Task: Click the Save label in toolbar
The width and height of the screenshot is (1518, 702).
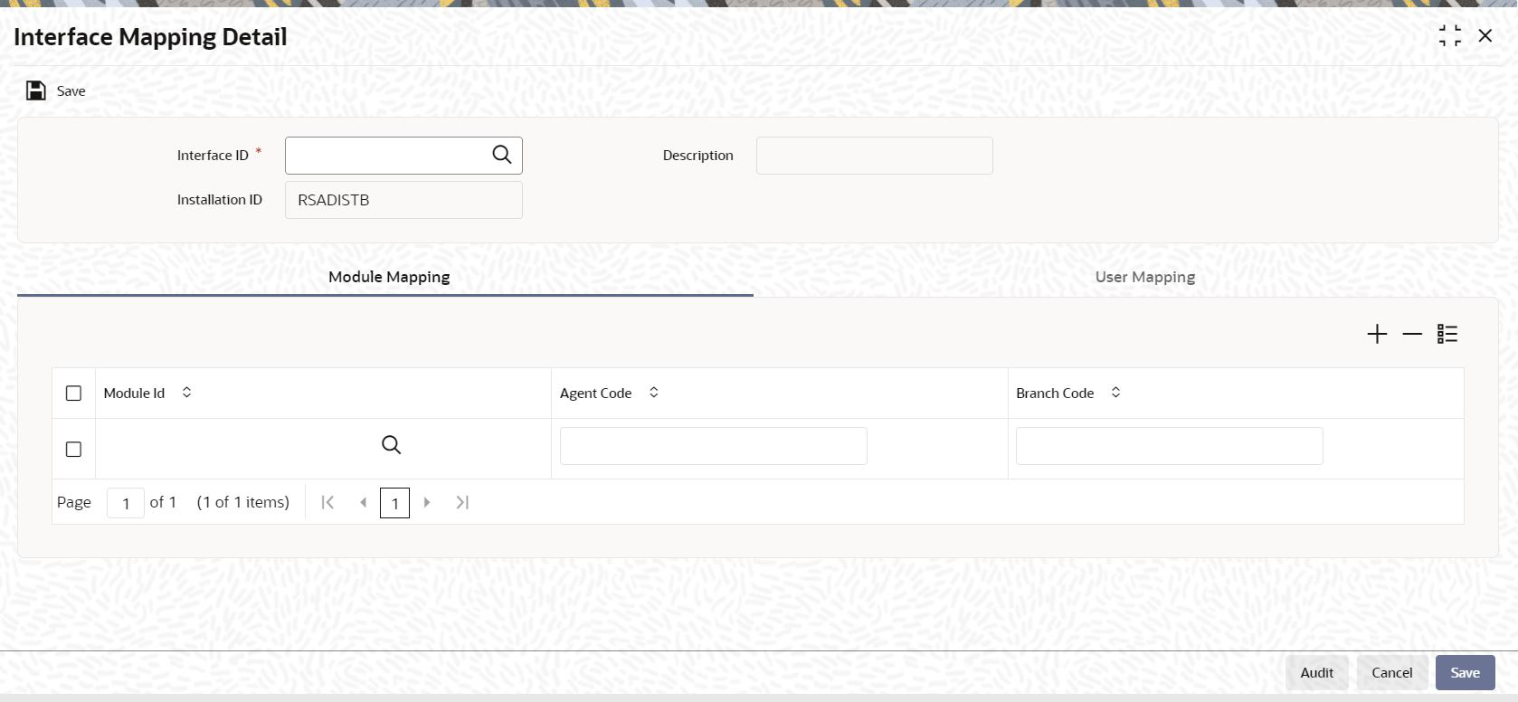Action: pyautogui.click(x=71, y=90)
